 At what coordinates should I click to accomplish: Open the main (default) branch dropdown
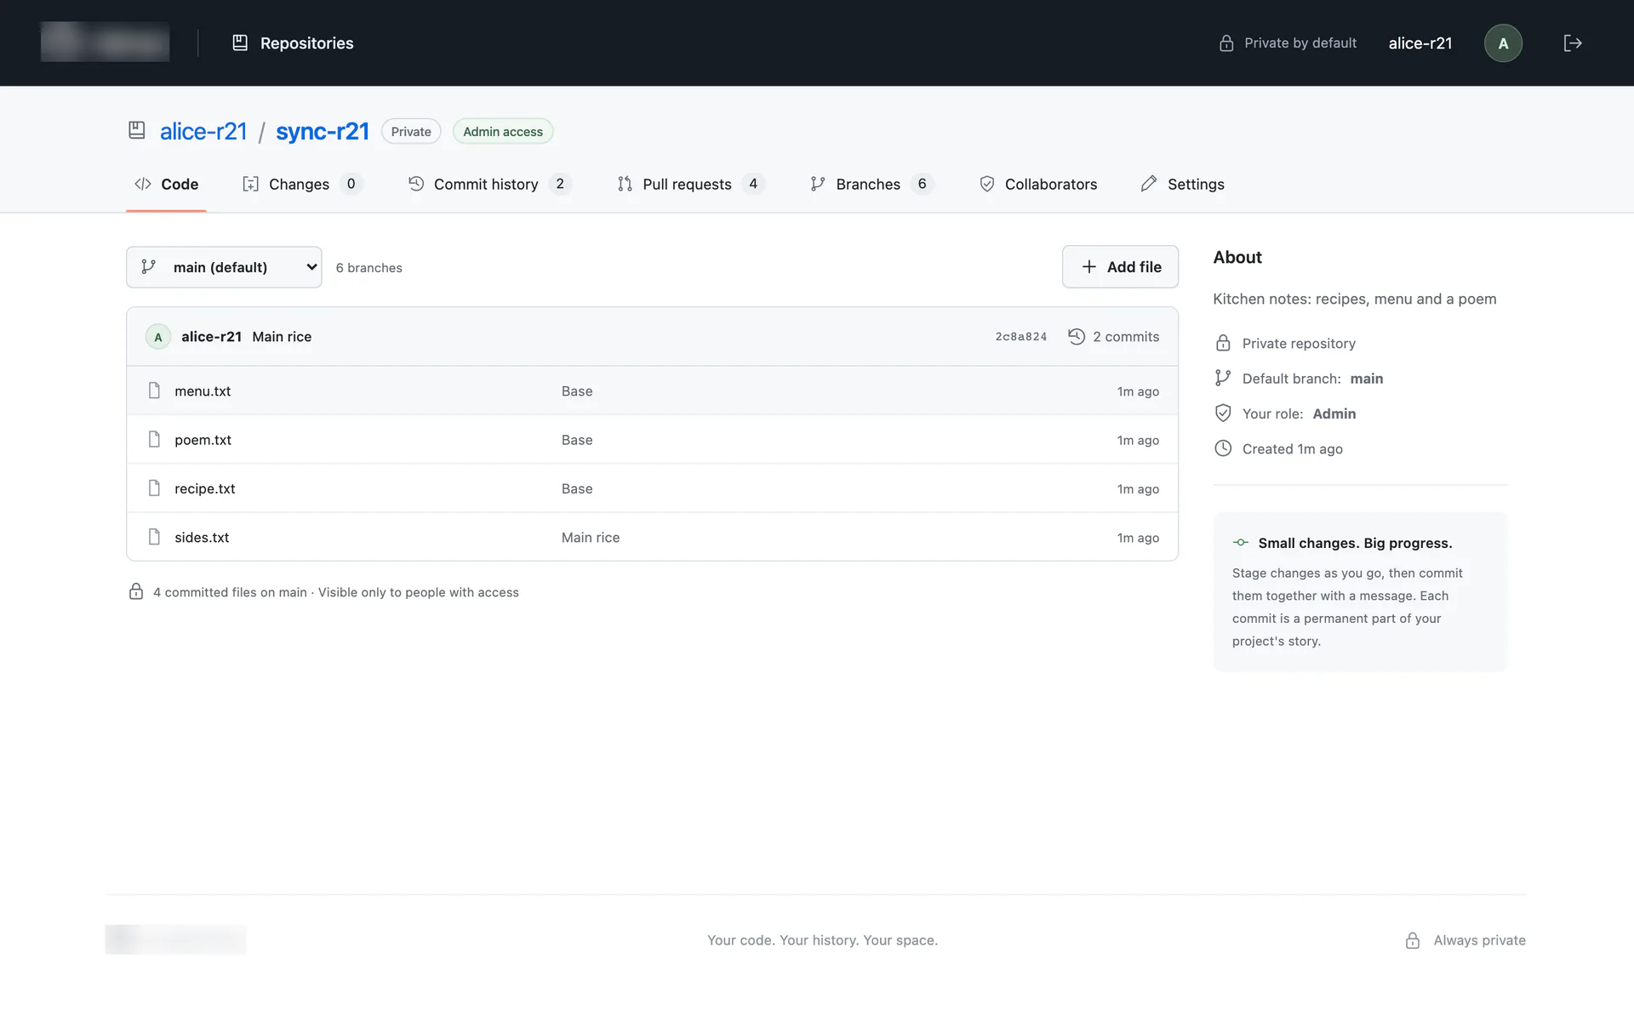click(x=224, y=267)
